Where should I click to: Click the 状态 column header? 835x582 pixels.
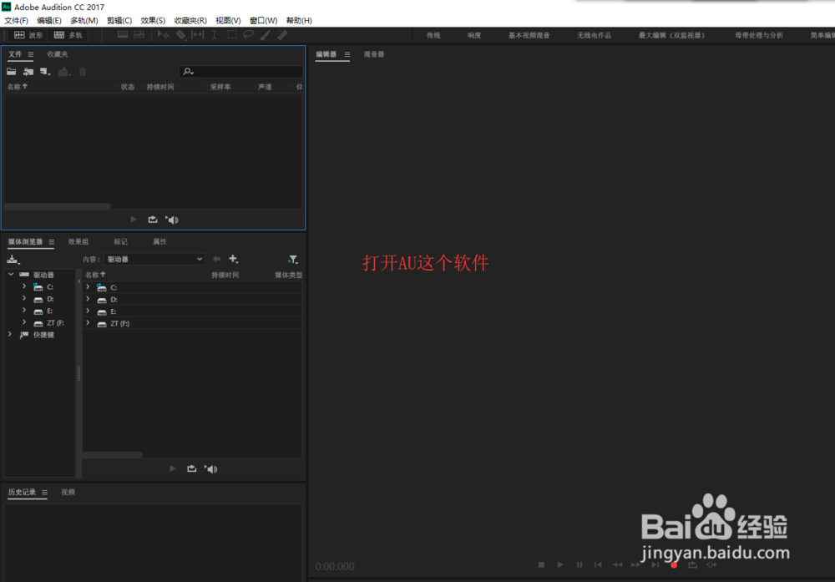coord(127,87)
